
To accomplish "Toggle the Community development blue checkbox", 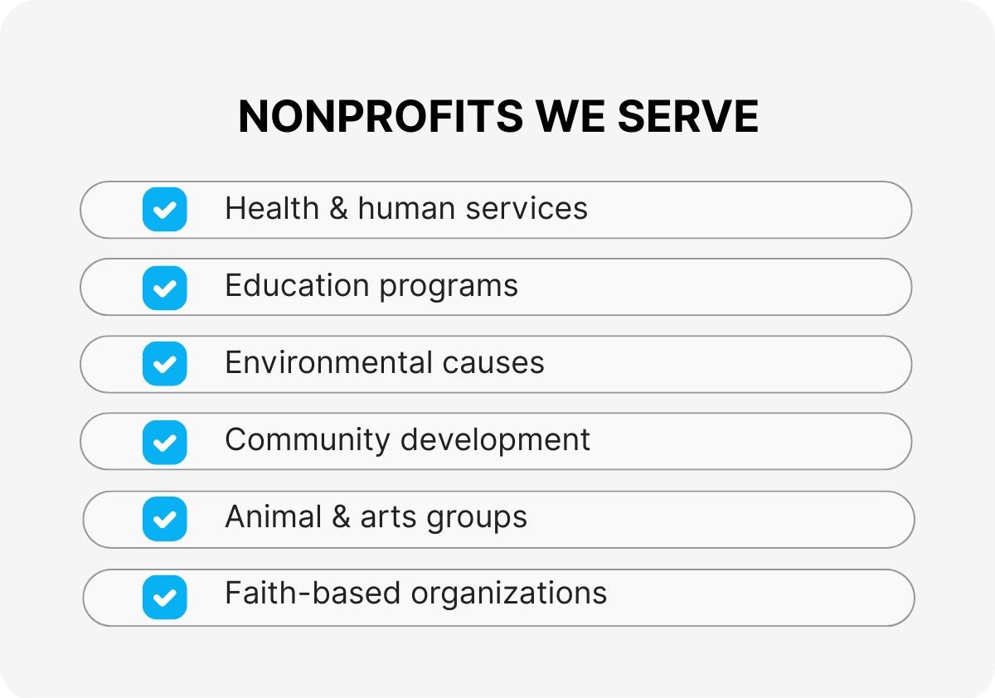I will click(x=165, y=442).
